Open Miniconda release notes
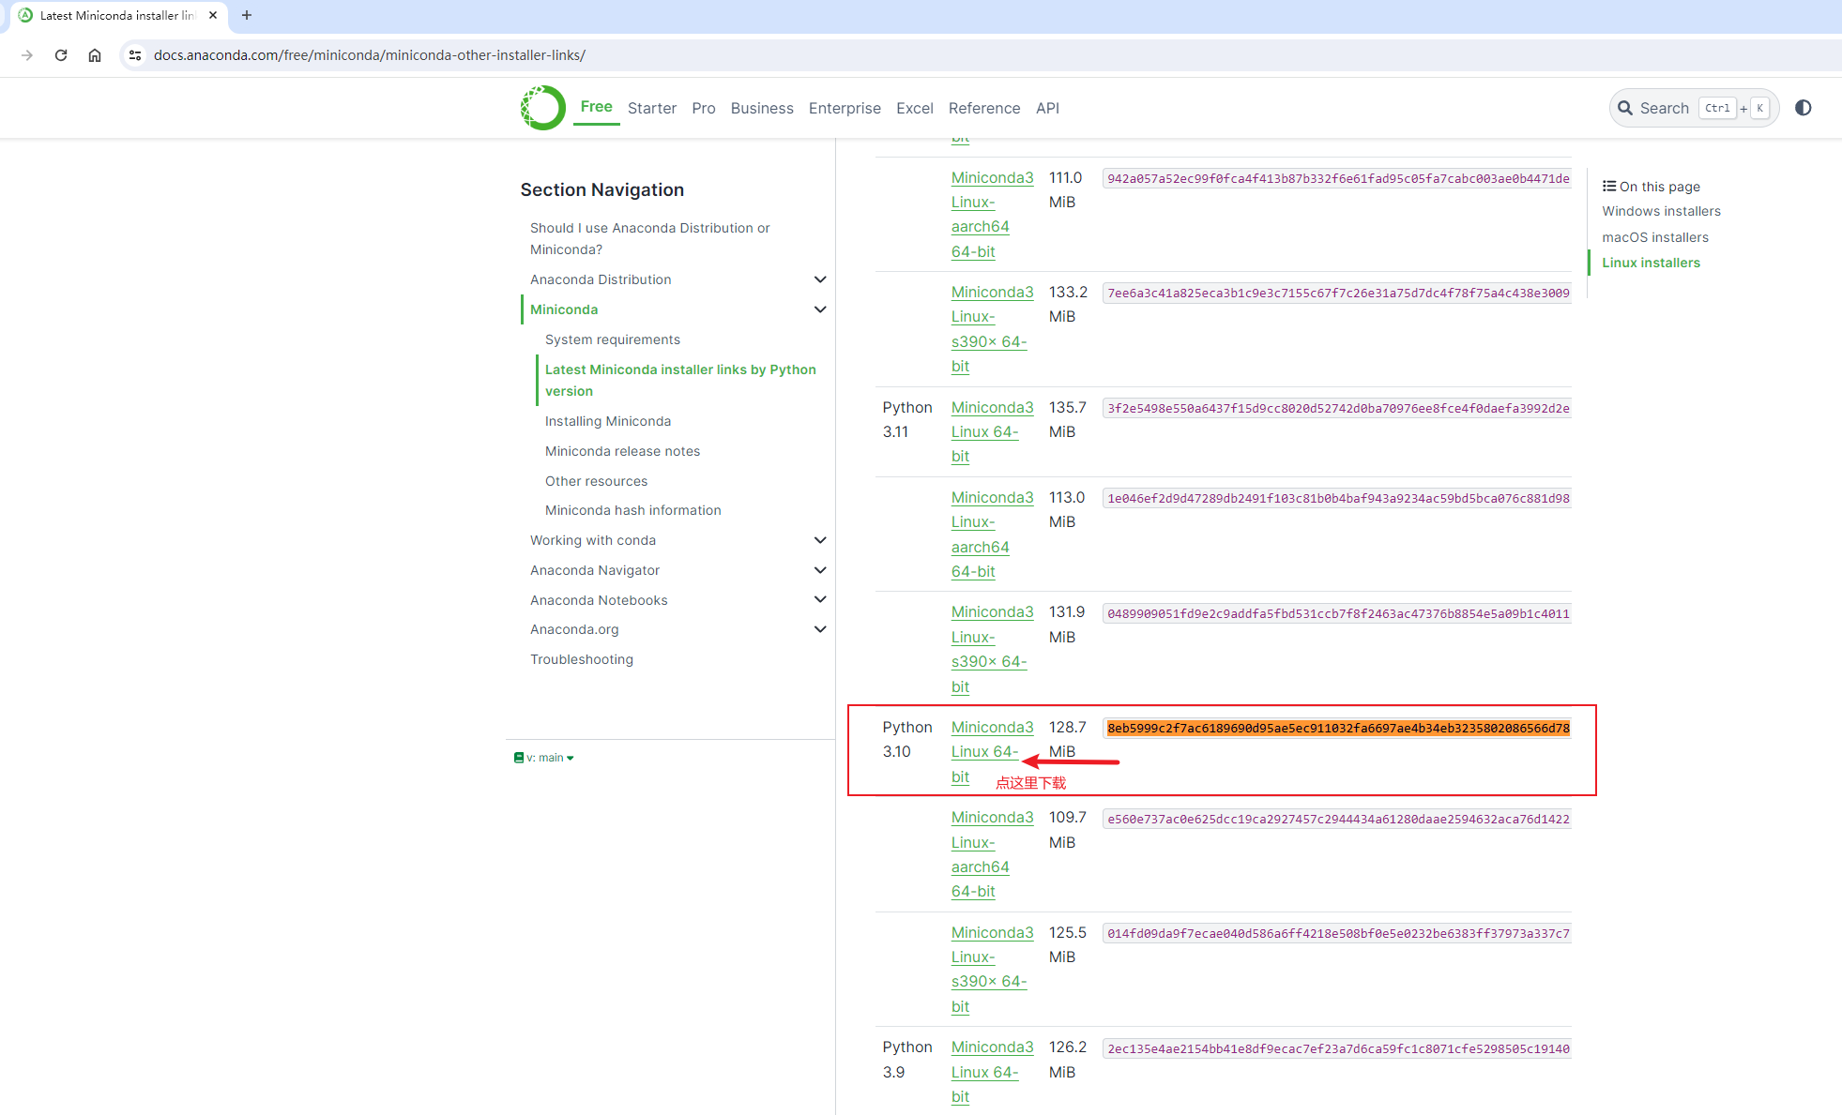The width and height of the screenshot is (1842, 1115). (x=622, y=451)
